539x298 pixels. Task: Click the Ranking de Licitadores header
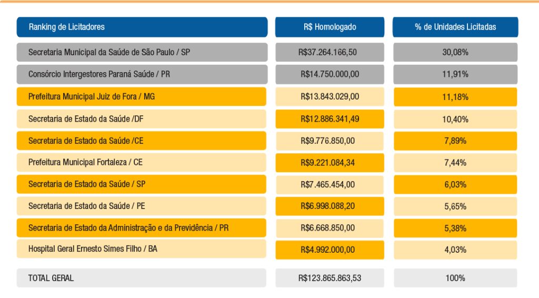click(x=142, y=27)
